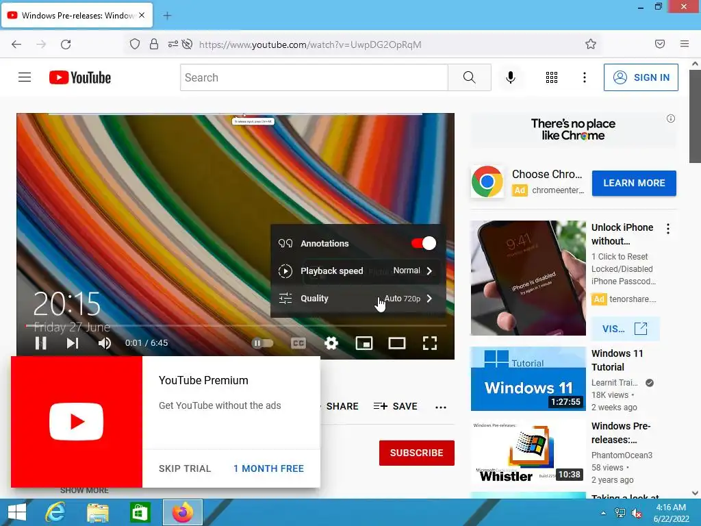Select the Windows Pre-releases browser tab

(77, 15)
